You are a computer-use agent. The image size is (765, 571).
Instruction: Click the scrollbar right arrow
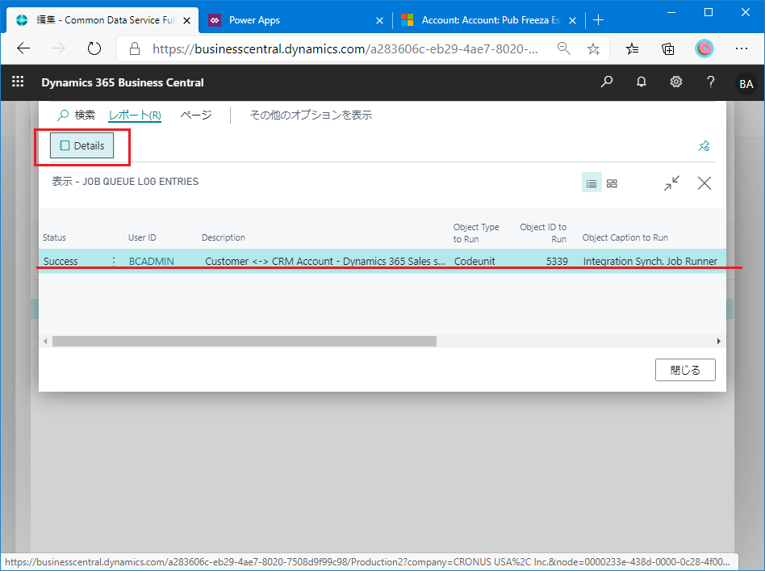click(x=719, y=341)
